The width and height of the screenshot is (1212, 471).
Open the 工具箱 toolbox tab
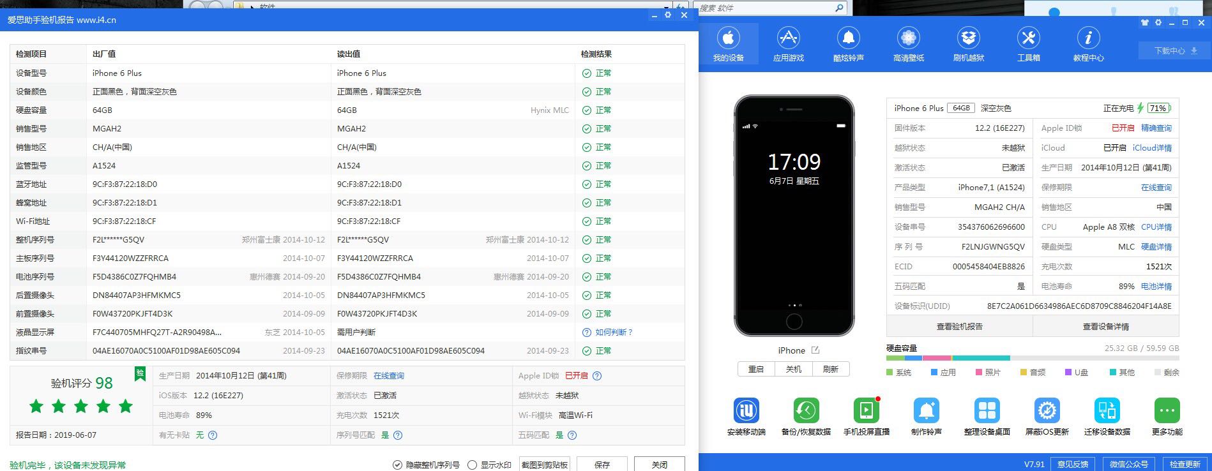click(1029, 43)
